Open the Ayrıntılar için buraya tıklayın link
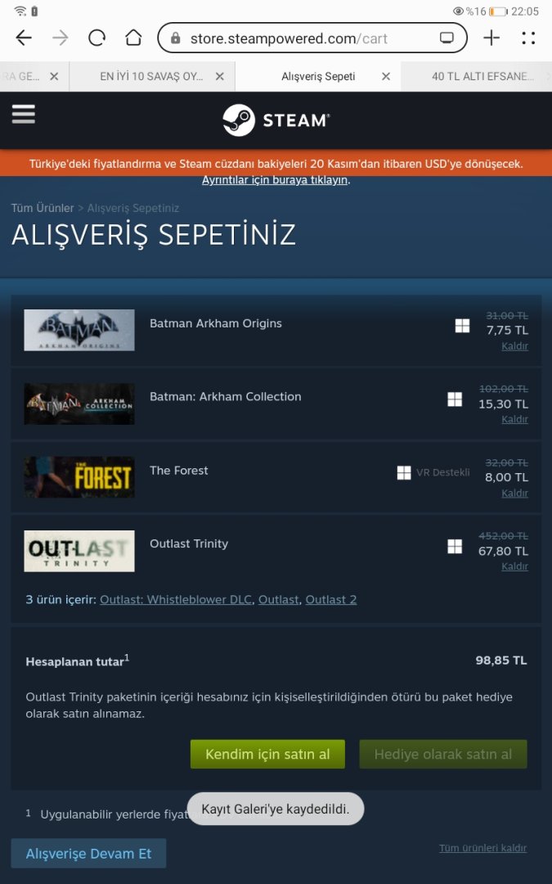 tap(276, 180)
